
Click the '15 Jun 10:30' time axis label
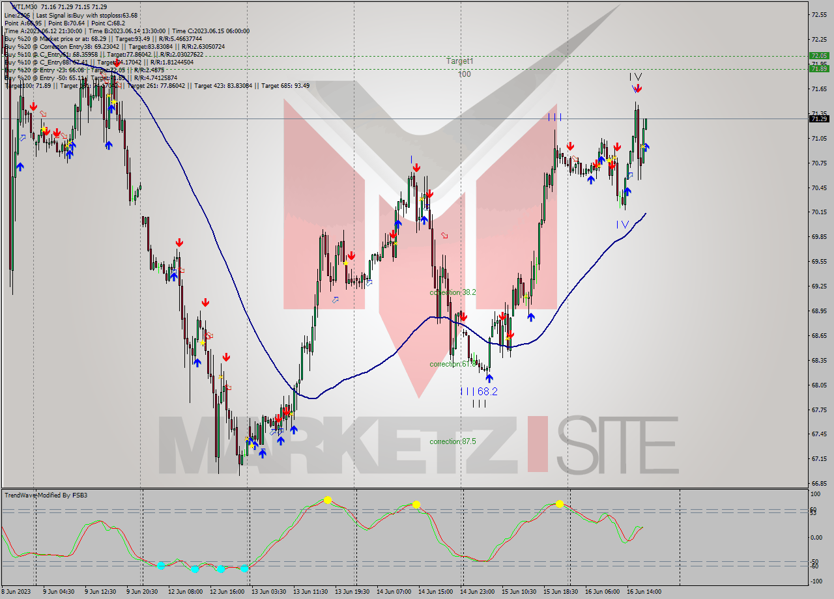click(x=519, y=592)
